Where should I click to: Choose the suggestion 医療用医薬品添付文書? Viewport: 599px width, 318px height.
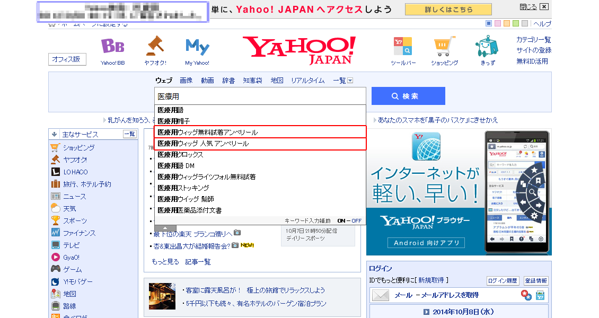click(260, 210)
